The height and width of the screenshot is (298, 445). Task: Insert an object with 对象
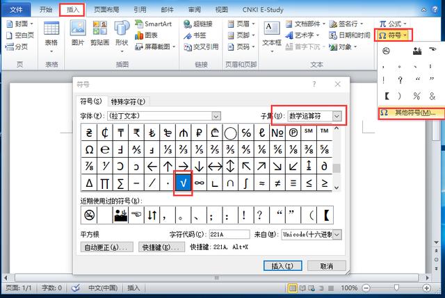pos(343,47)
